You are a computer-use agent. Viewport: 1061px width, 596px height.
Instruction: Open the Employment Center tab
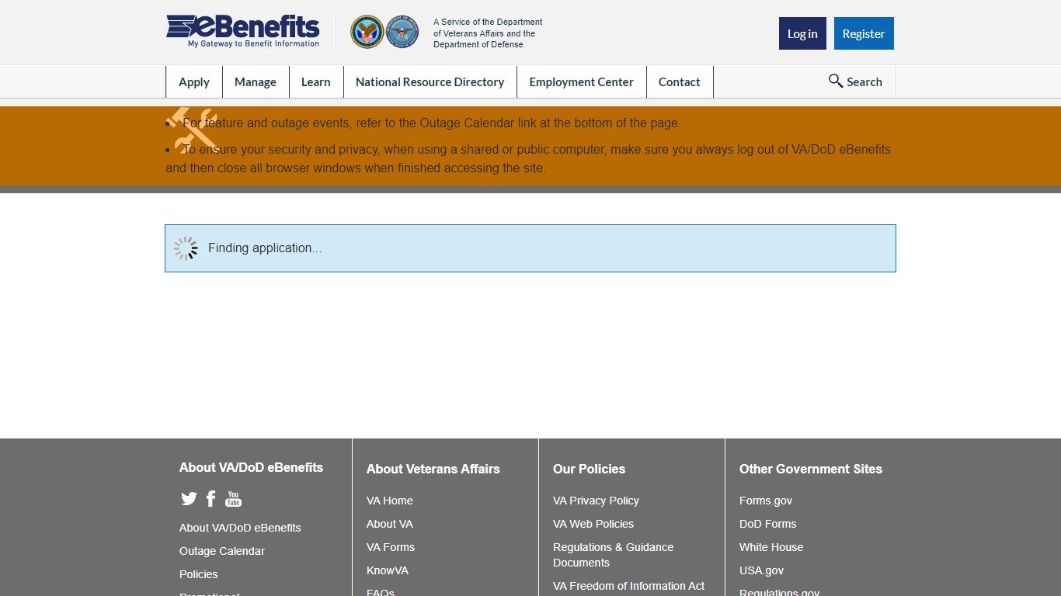coord(582,81)
